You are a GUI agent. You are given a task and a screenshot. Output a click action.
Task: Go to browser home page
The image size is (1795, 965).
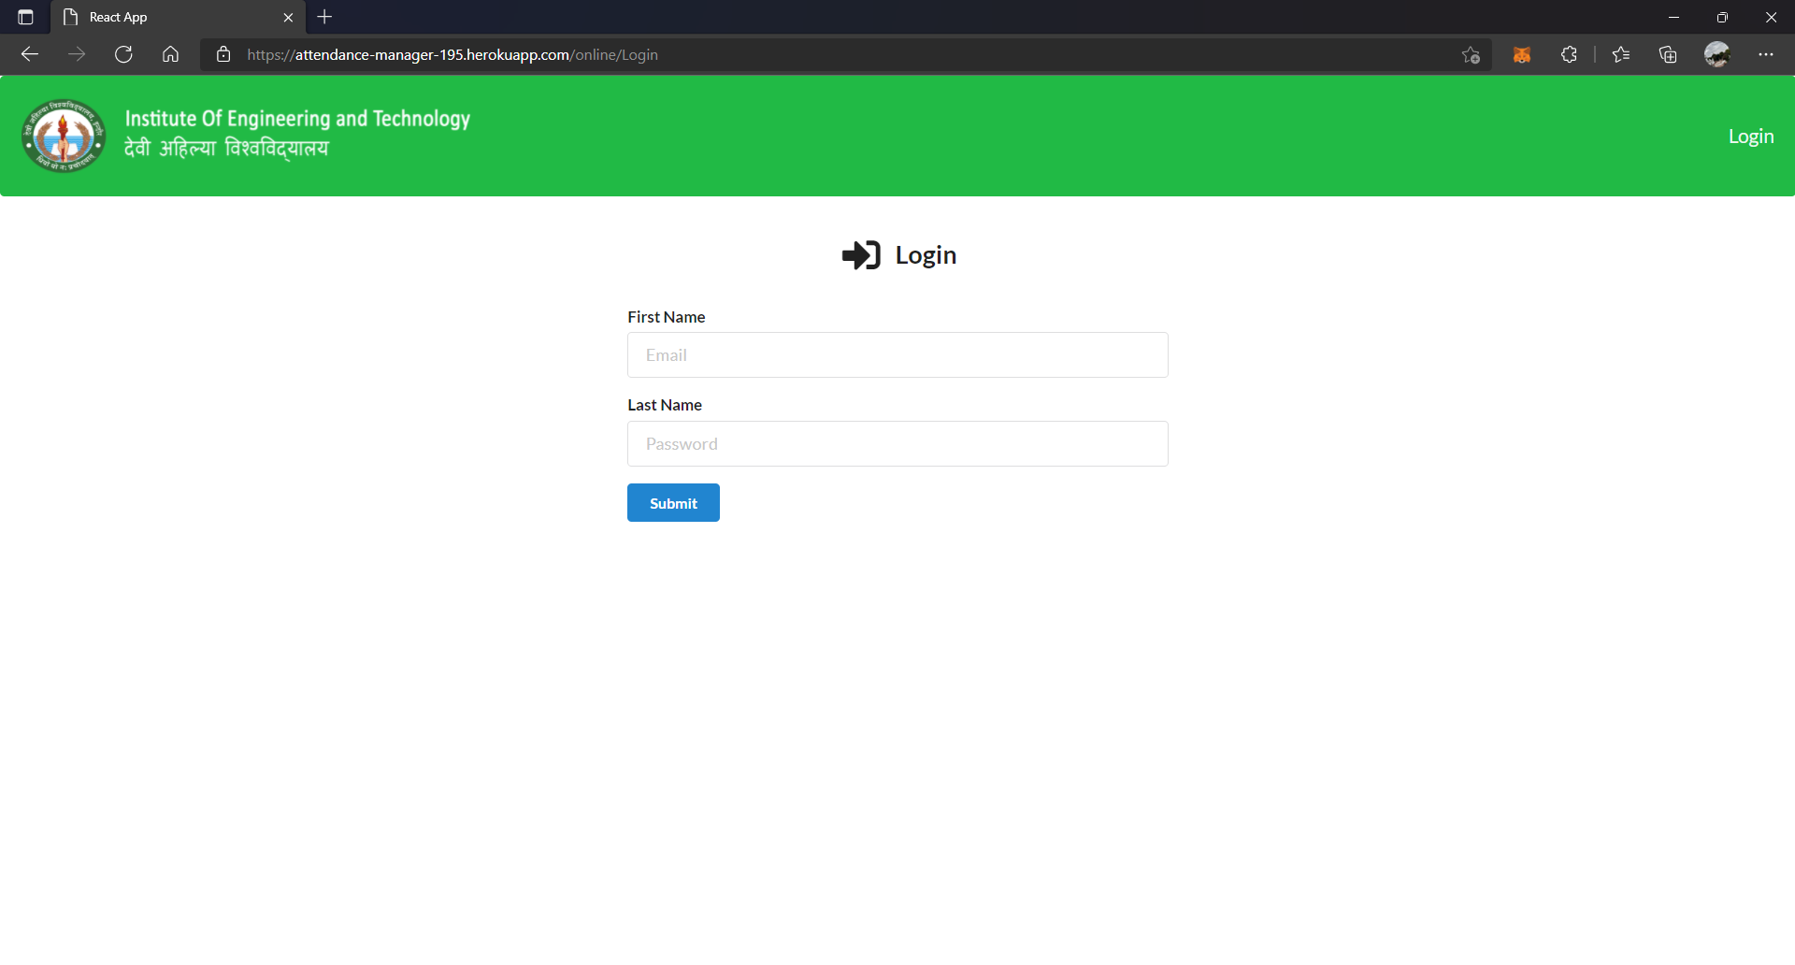(170, 54)
